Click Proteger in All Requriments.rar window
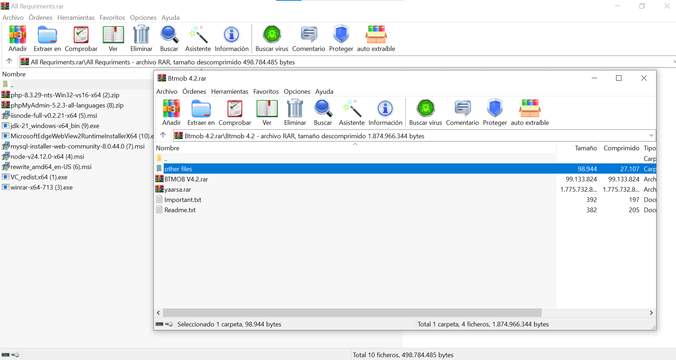Image resolution: width=676 pixels, height=360 pixels. coord(341,38)
